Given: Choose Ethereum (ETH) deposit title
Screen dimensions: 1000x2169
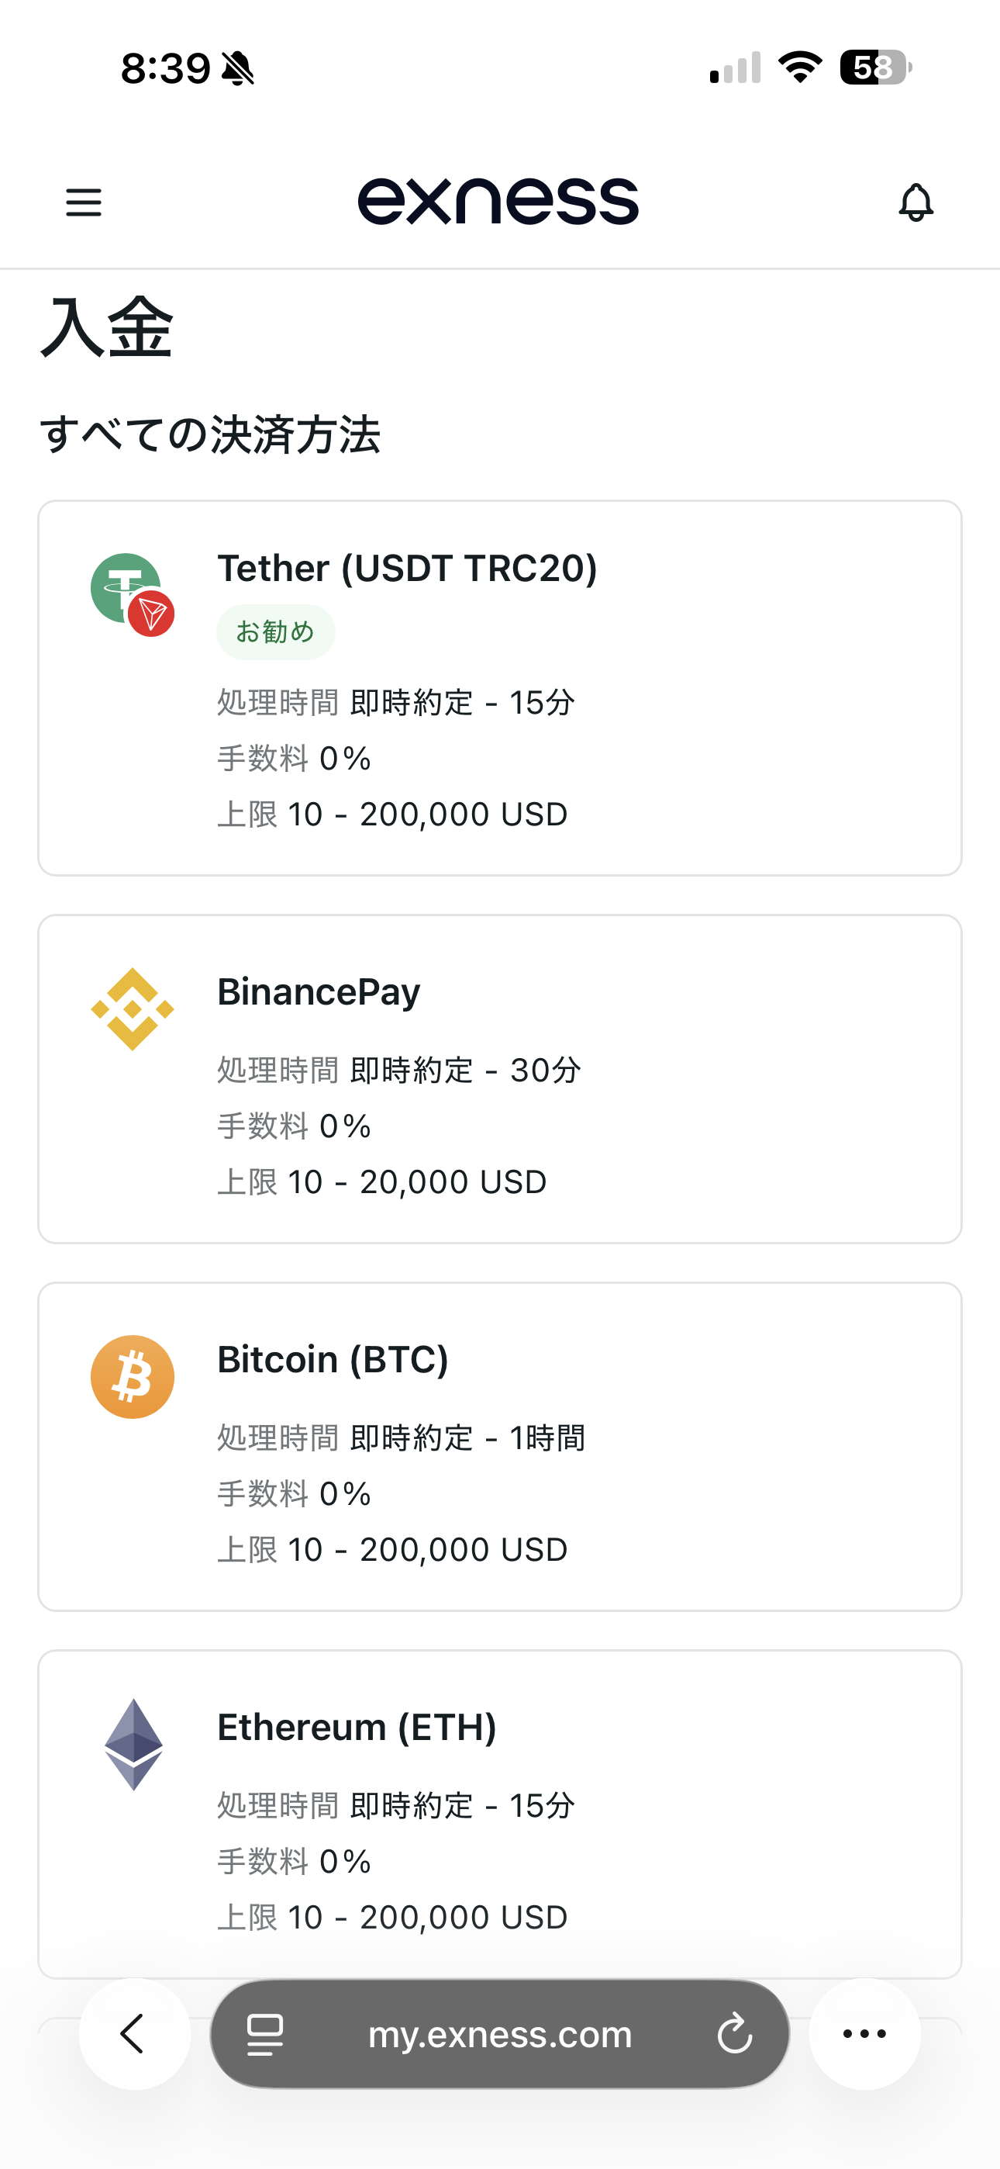Looking at the screenshot, I should pos(357,1728).
